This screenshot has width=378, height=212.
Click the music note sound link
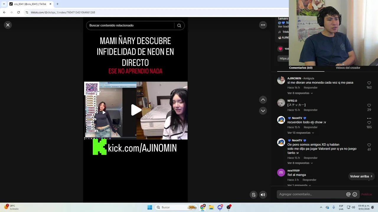(x=283, y=32)
